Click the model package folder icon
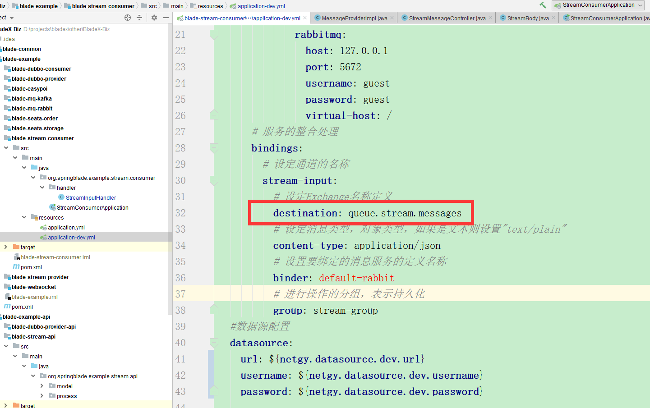 click(x=52, y=386)
